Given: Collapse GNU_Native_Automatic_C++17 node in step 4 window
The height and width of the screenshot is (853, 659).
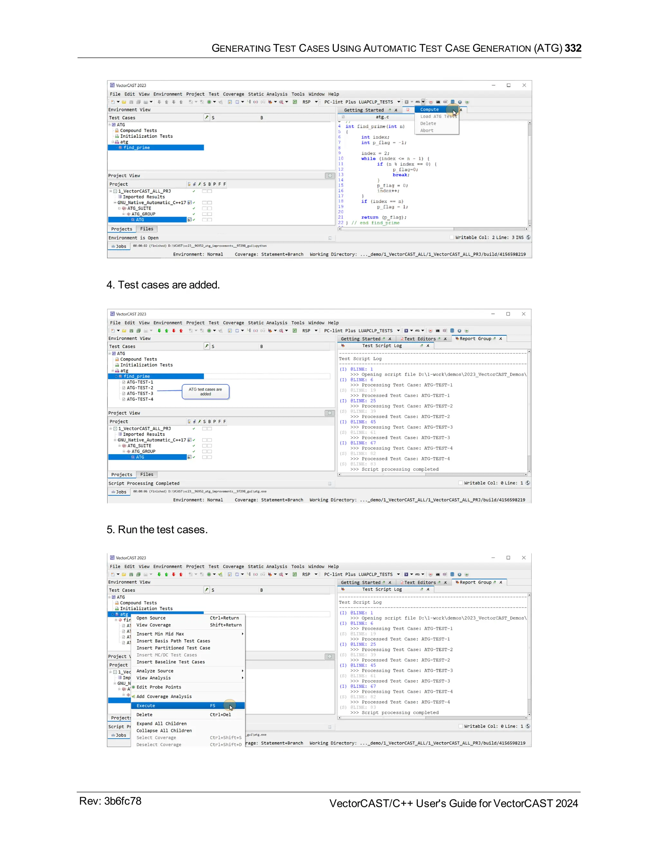Looking at the screenshot, I should (115, 440).
